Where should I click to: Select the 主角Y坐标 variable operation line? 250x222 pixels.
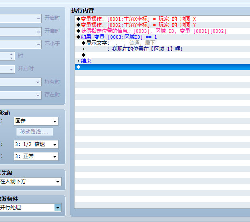tap(163, 25)
